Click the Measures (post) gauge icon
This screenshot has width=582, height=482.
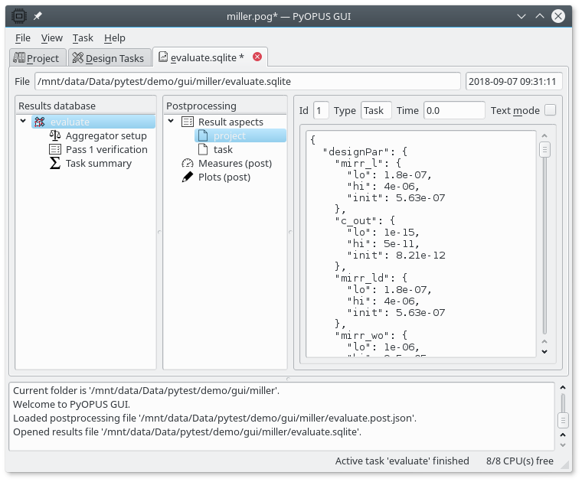click(188, 163)
